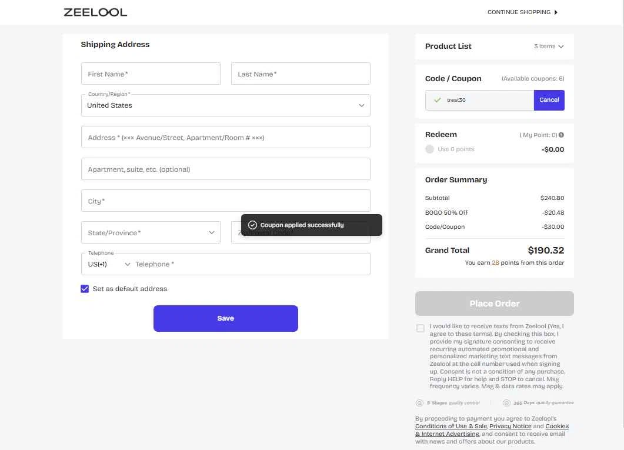Click the Continue Shopping arrow icon

tap(556, 12)
